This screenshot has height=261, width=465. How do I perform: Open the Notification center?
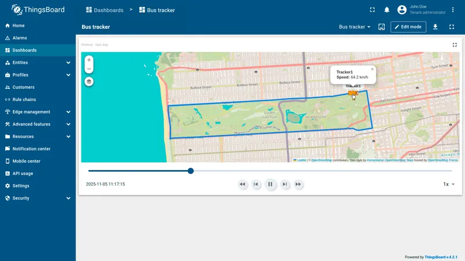point(38,149)
